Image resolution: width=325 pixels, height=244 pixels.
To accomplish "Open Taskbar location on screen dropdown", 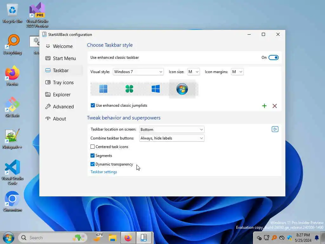I will (172, 130).
